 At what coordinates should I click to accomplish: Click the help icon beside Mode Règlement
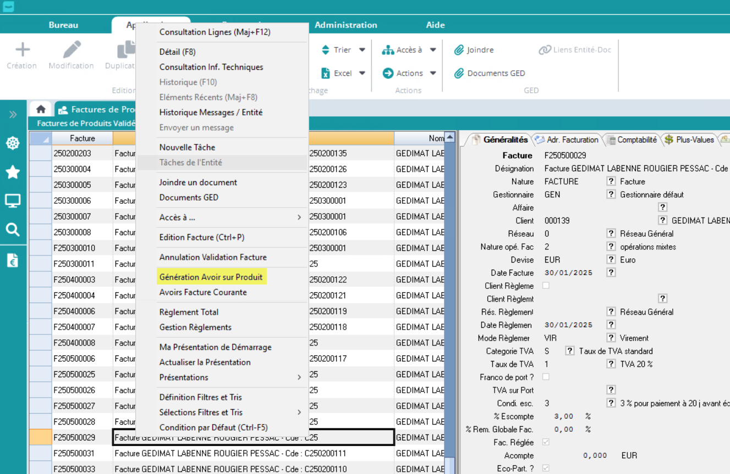[611, 338]
